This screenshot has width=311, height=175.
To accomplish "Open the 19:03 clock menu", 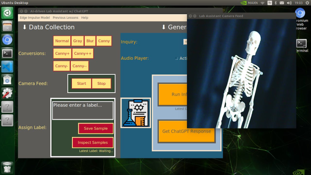I will pos(299,3).
